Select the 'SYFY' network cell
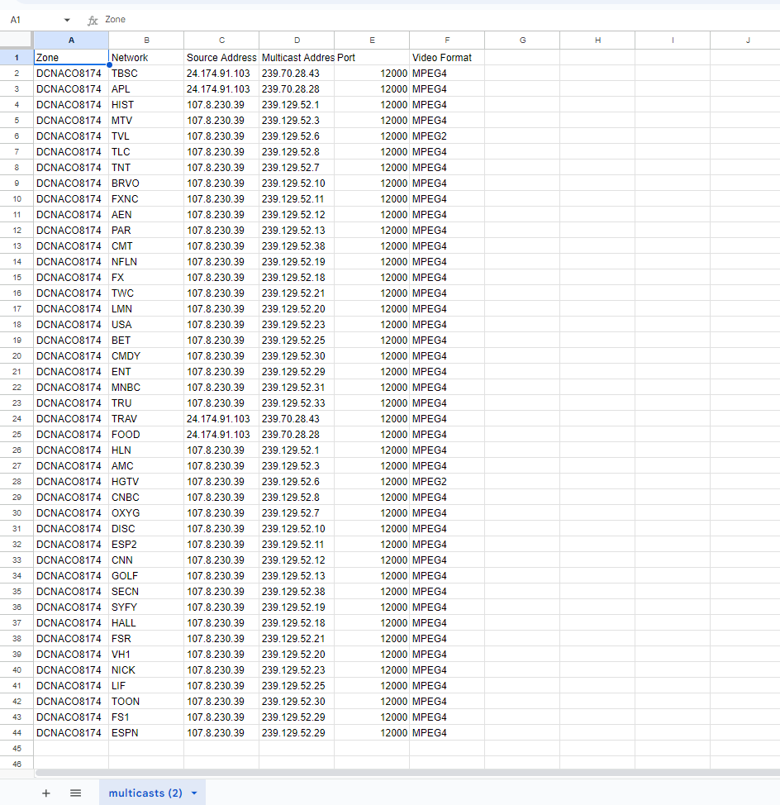Viewport: 780px width, 805px height. coord(146,607)
